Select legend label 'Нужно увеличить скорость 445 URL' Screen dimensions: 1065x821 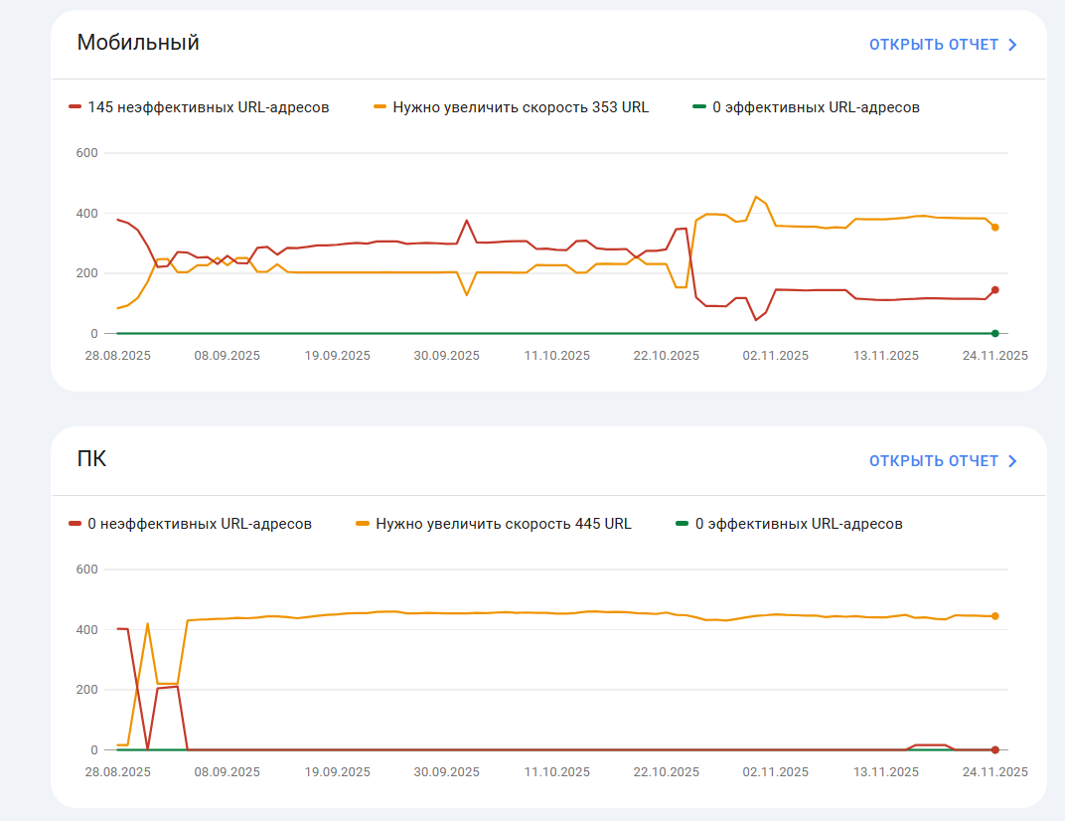pyautogui.click(x=503, y=524)
